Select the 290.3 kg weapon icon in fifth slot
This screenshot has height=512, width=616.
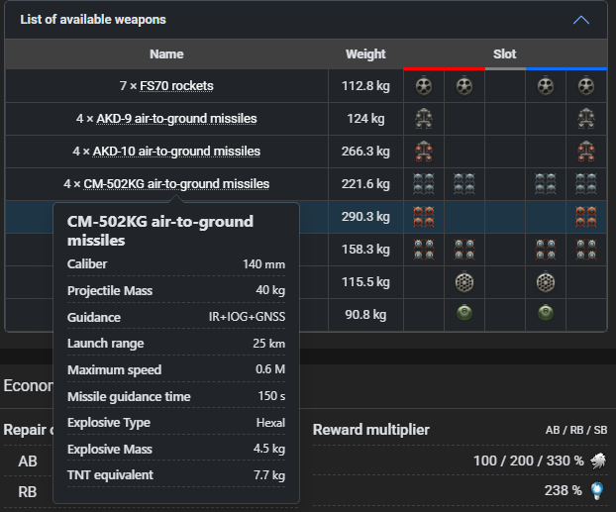click(x=585, y=217)
